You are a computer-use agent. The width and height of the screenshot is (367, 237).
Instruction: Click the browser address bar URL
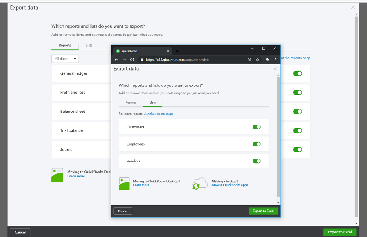177,60
